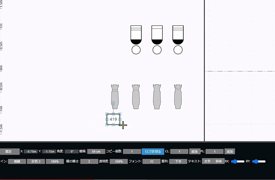Select the leftmost gray figure symbol
275x180 pixels.
pyautogui.click(x=115, y=96)
